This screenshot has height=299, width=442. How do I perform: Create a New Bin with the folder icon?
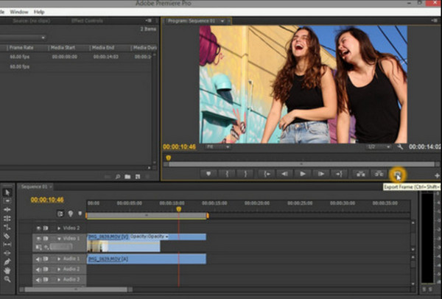[127, 177]
